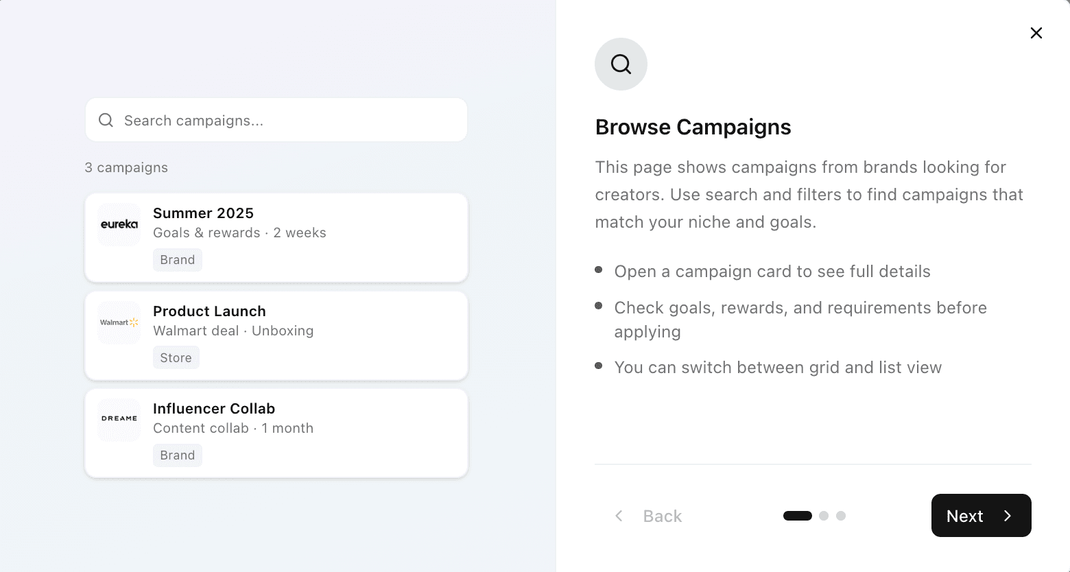This screenshot has width=1070, height=572.
Task: Click the Back link
Action: [662, 516]
